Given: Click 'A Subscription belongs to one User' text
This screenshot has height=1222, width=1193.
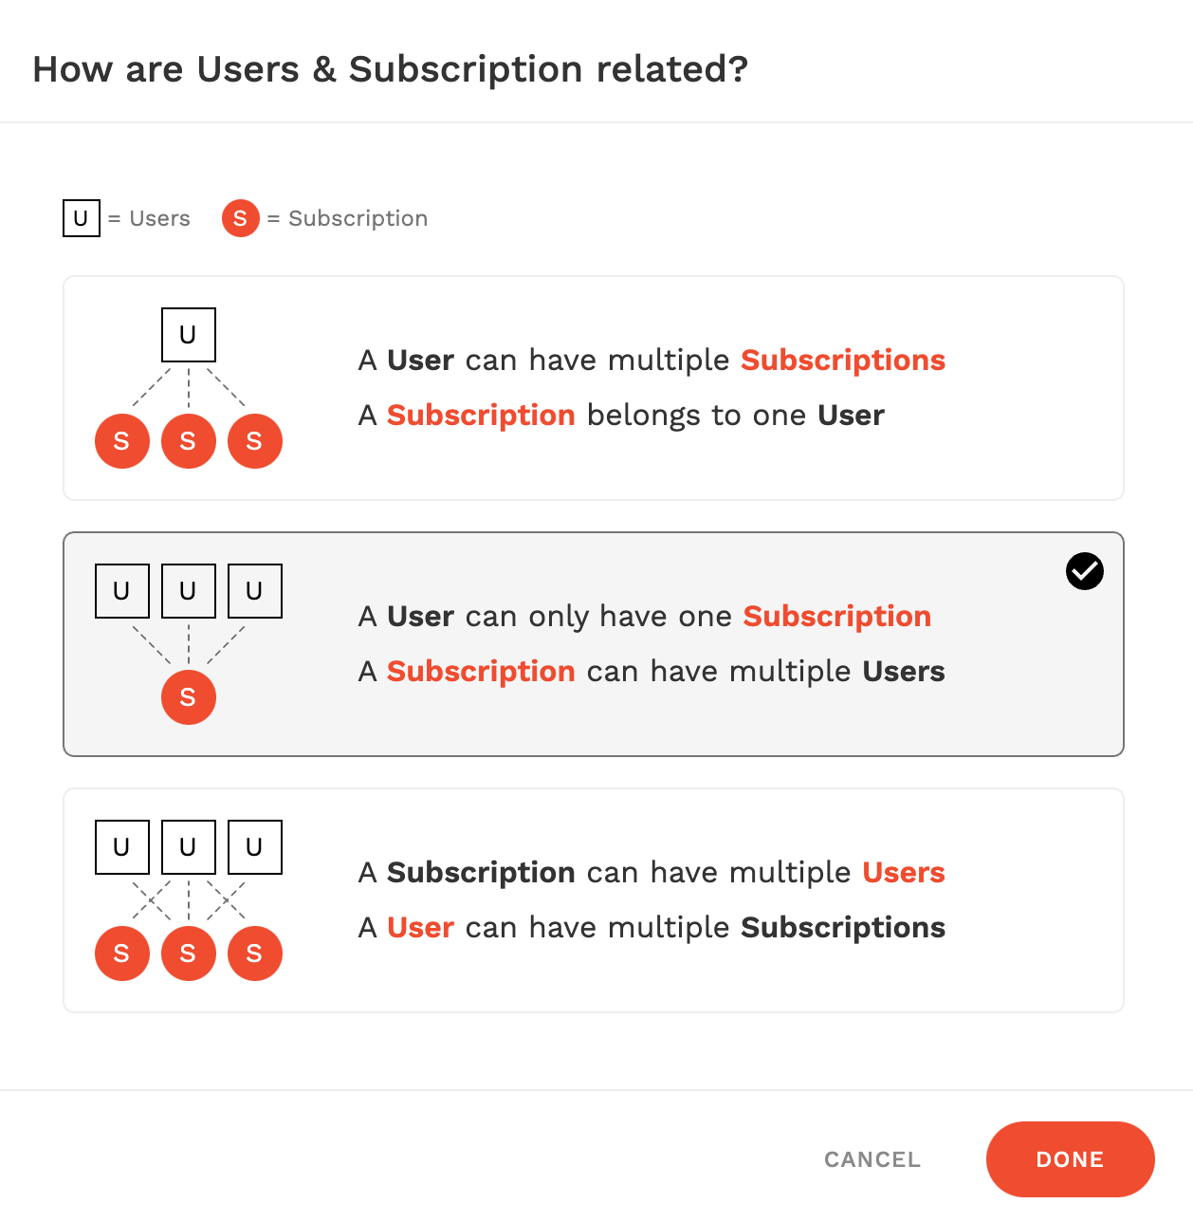Looking at the screenshot, I should point(621,416).
